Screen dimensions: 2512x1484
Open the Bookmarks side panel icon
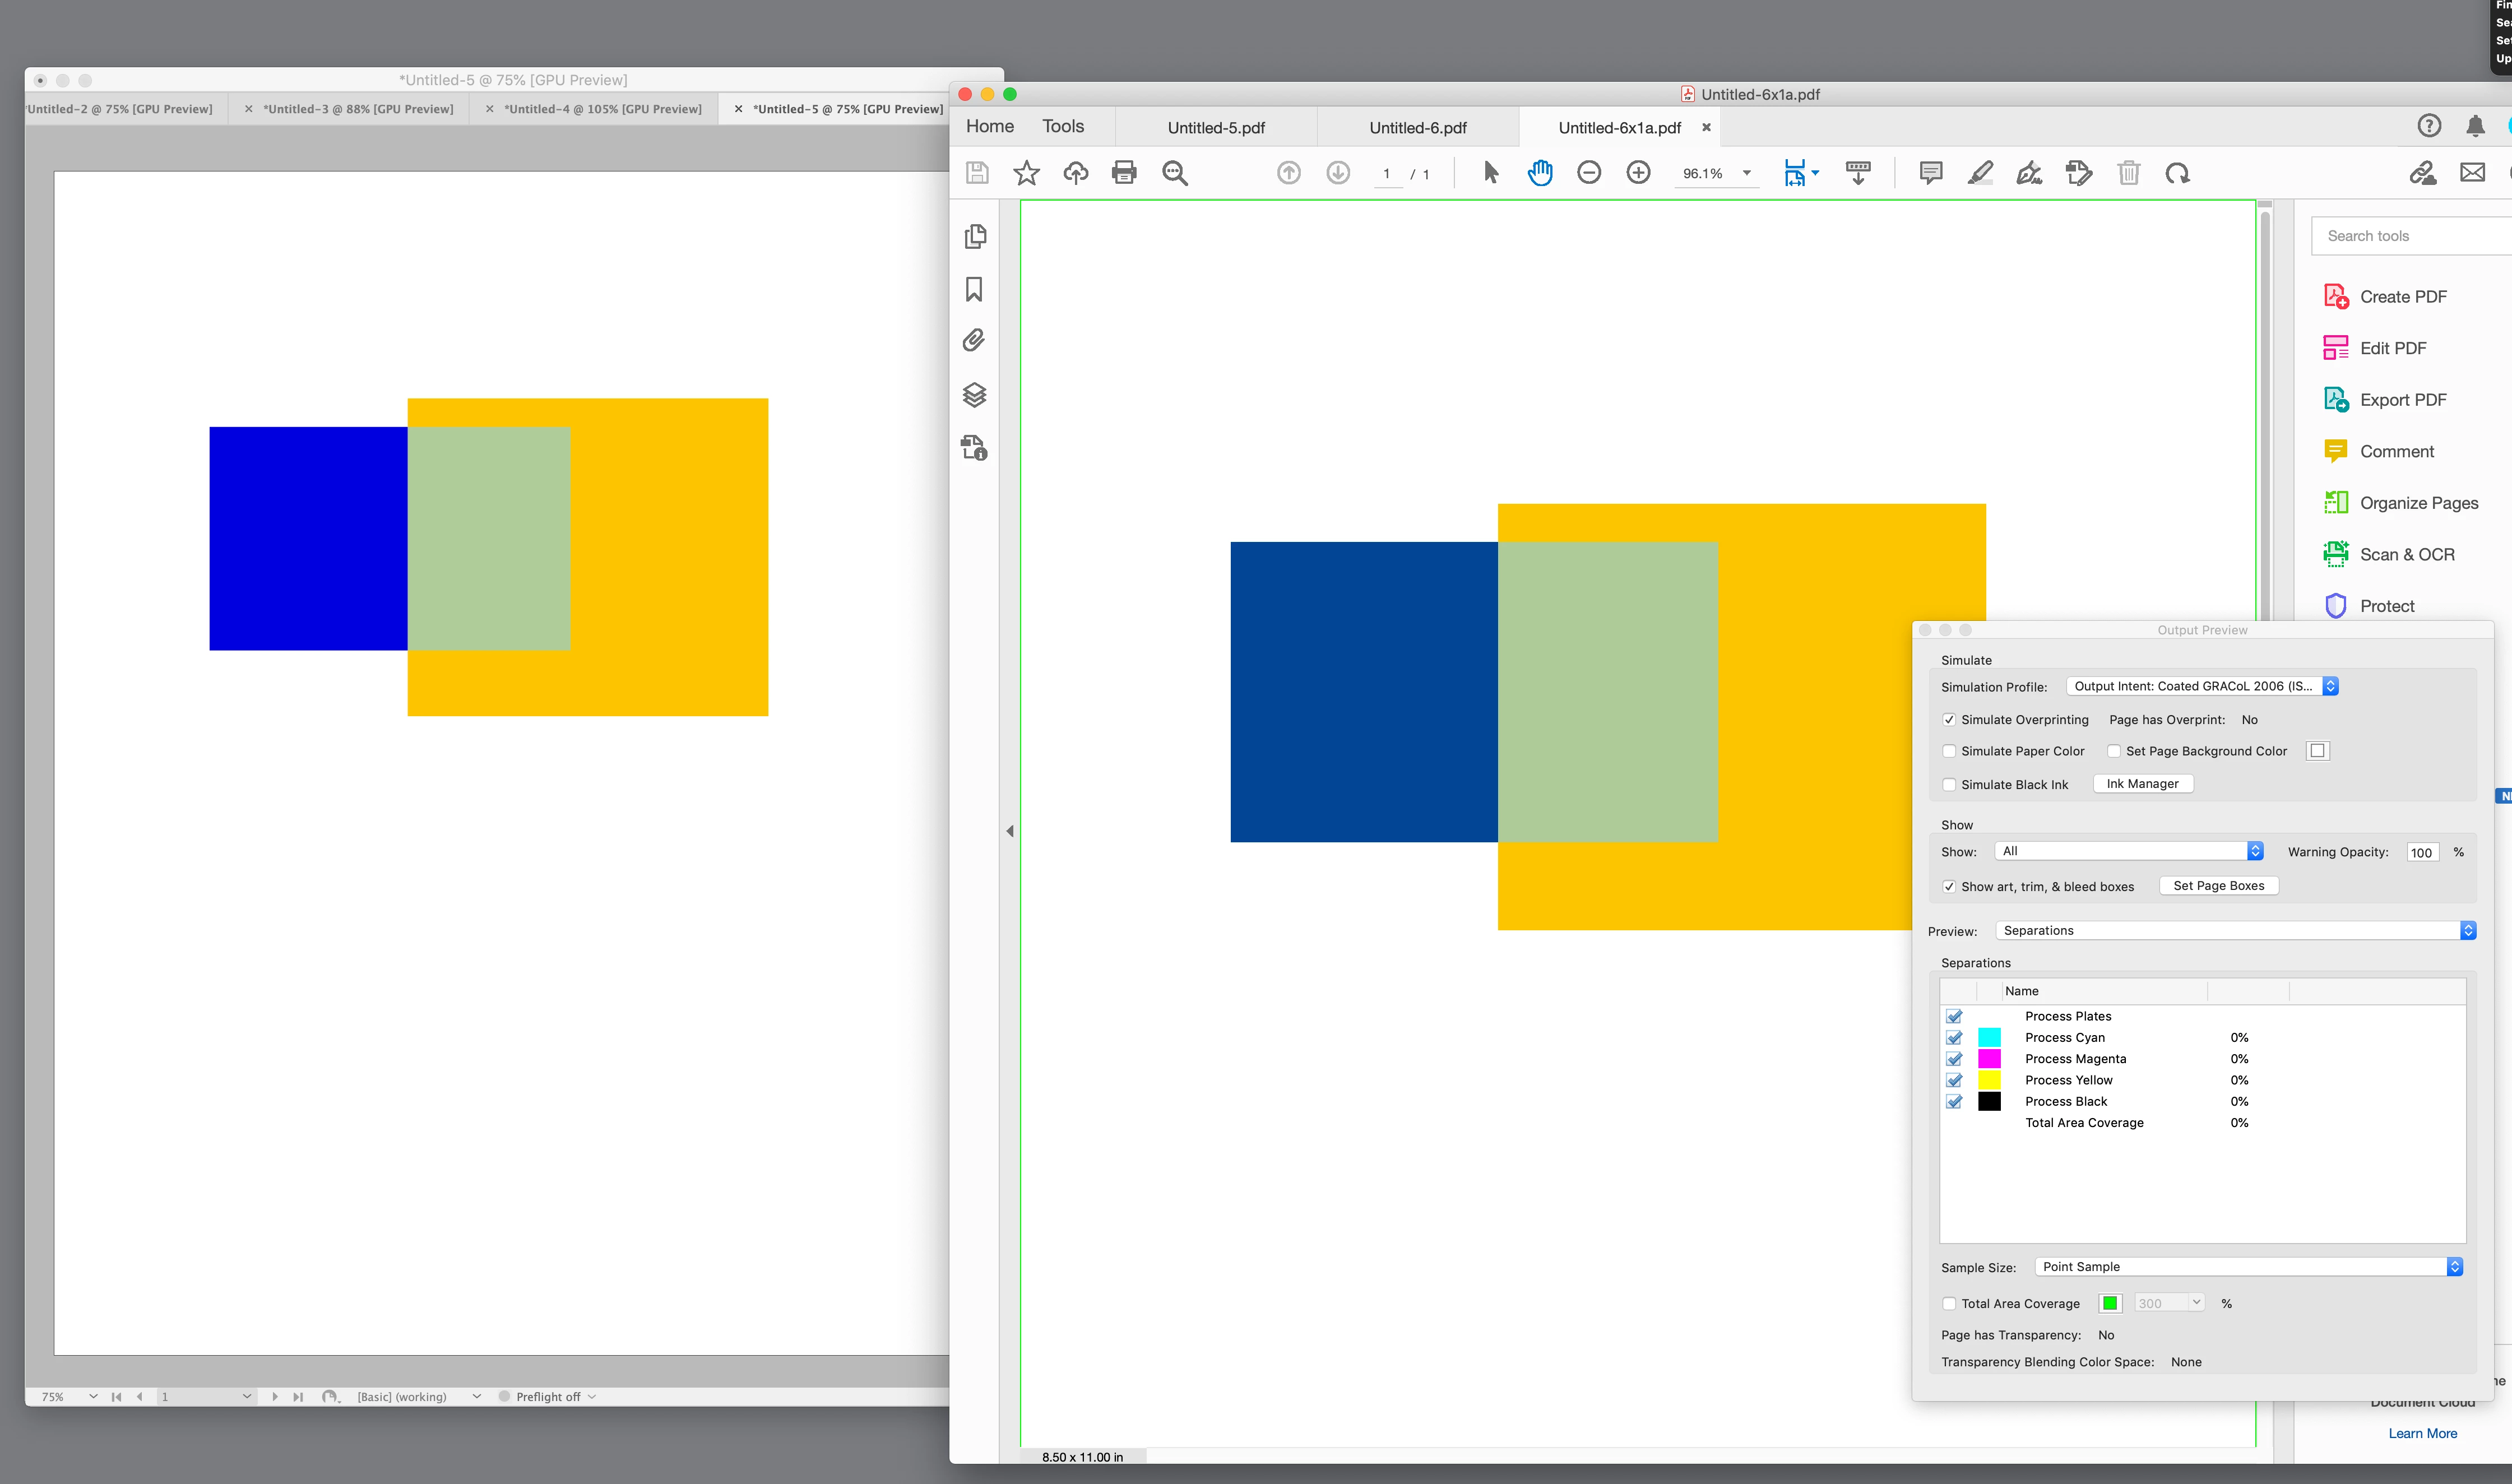[975, 290]
